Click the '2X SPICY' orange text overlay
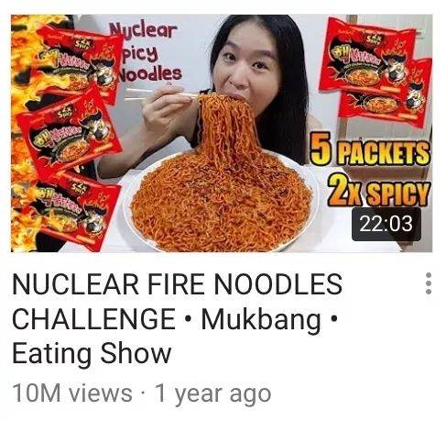 click(378, 191)
